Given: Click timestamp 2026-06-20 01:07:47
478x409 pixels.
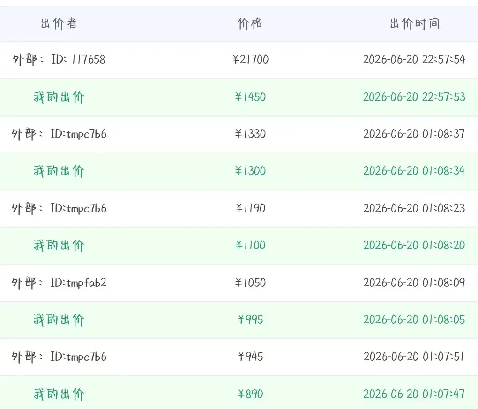Looking at the screenshot, I should pyautogui.click(x=414, y=394).
